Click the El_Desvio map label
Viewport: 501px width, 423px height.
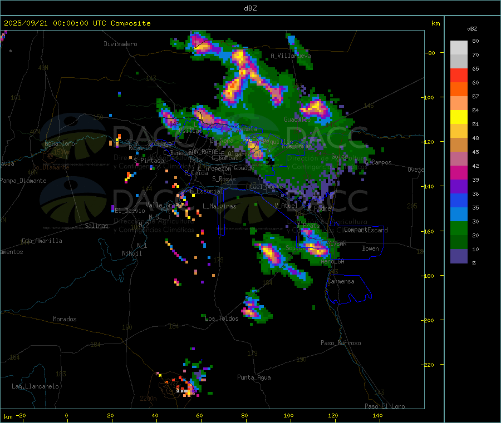130,211
